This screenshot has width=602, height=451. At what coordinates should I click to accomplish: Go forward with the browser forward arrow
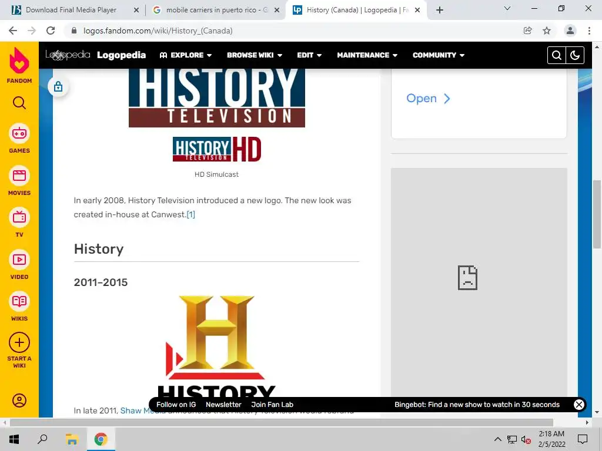(x=32, y=31)
